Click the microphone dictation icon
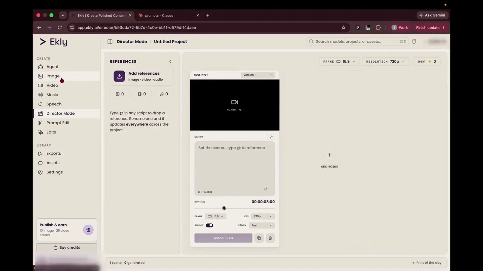 (x=266, y=188)
